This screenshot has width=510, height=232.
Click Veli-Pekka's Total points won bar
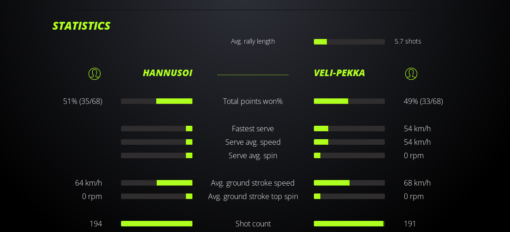[x=349, y=101]
